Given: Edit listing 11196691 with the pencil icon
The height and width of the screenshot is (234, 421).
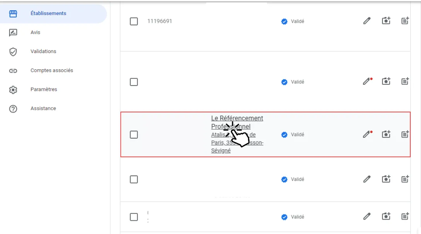Looking at the screenshot, I should pos(367,21).
